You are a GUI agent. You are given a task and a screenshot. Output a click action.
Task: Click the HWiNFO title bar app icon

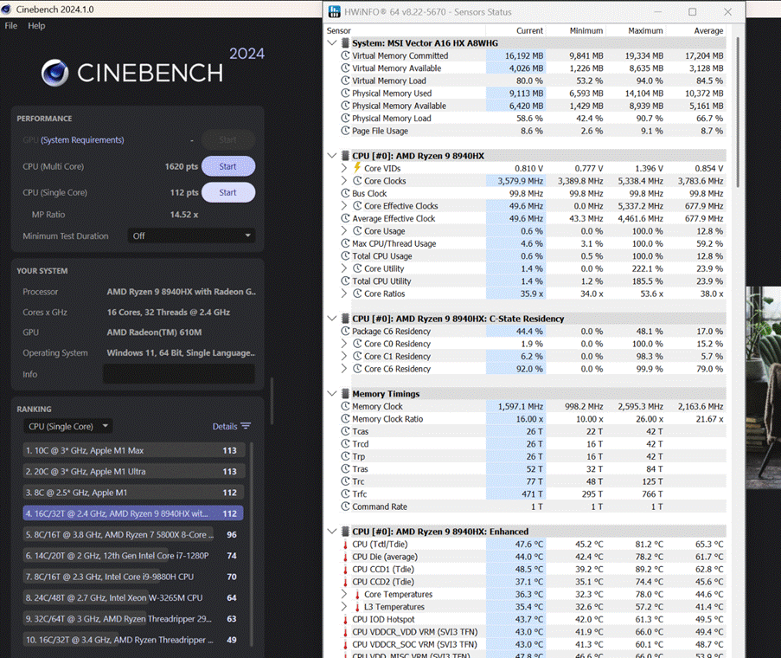click(x=334, y=12)
